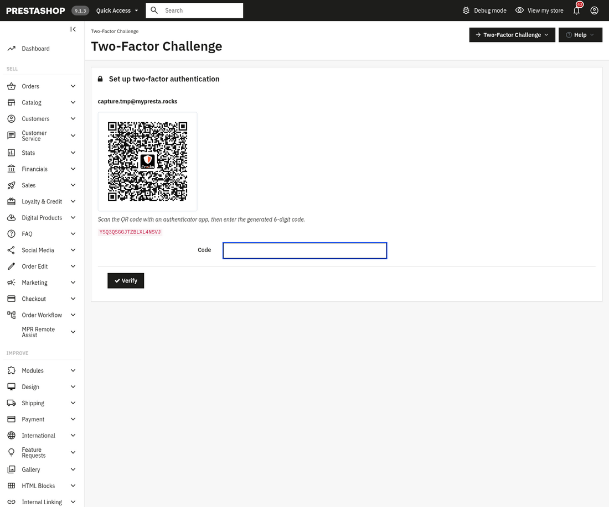
Task: Click the HTML Blocks grid icon
Action: tap(11, 485)
